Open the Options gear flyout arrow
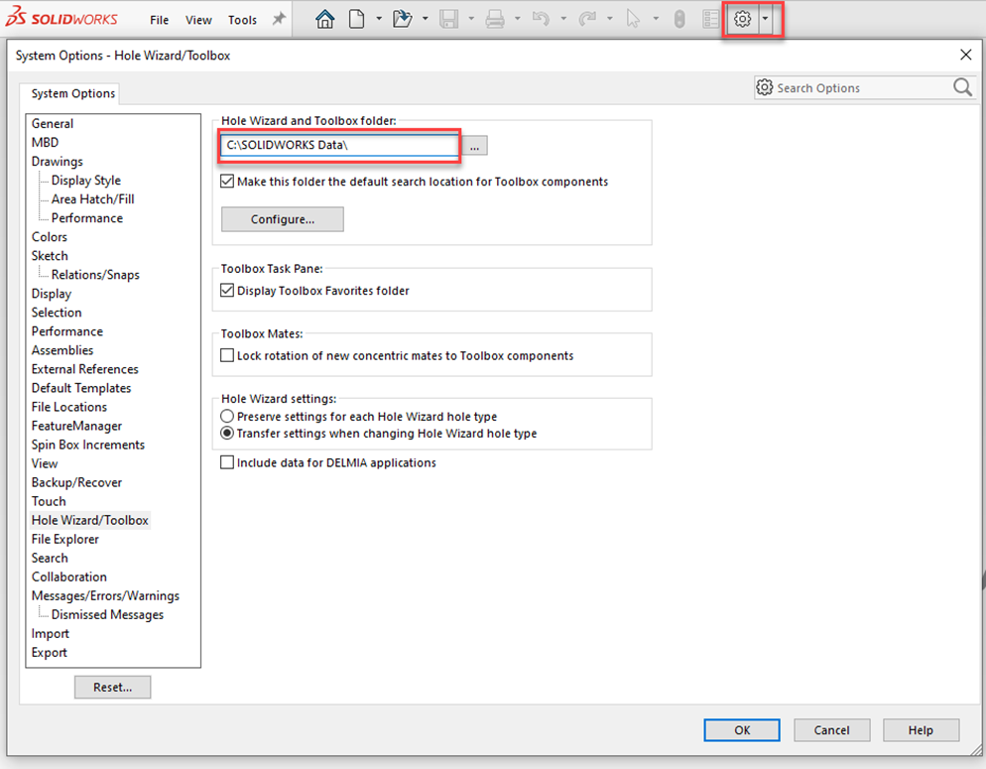 click(x=764, y=19)
